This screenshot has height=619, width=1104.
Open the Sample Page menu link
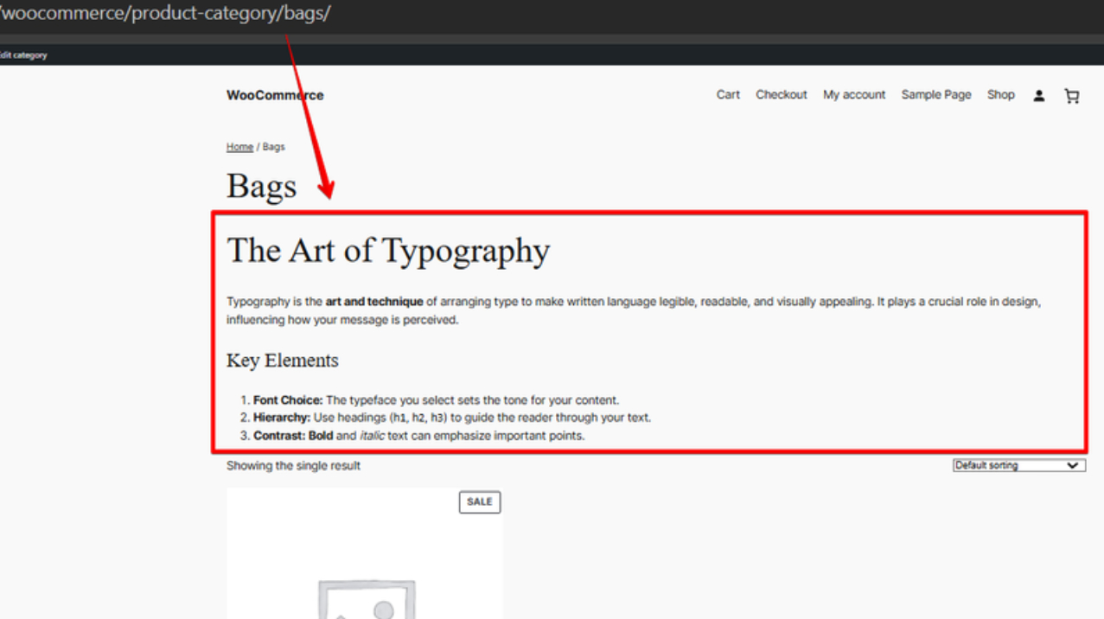(x=936, y=95)
